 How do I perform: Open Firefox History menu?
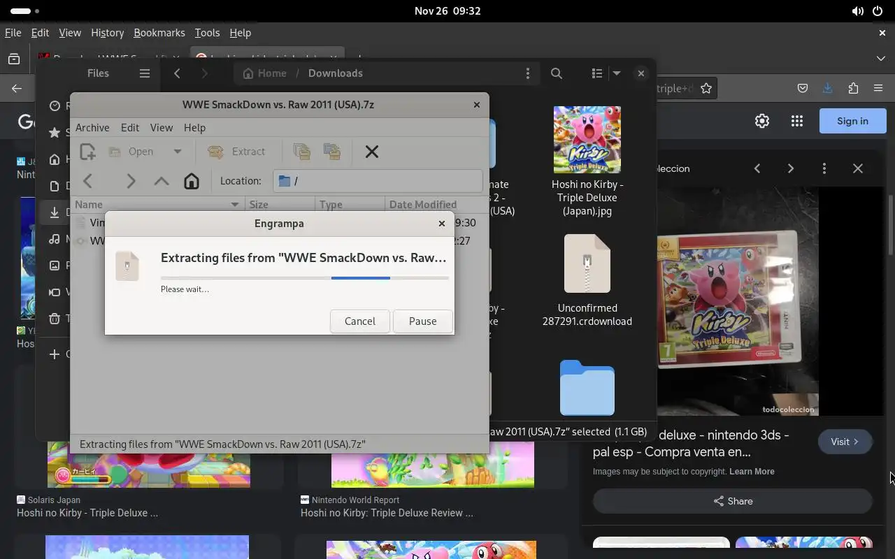[108, 33]
